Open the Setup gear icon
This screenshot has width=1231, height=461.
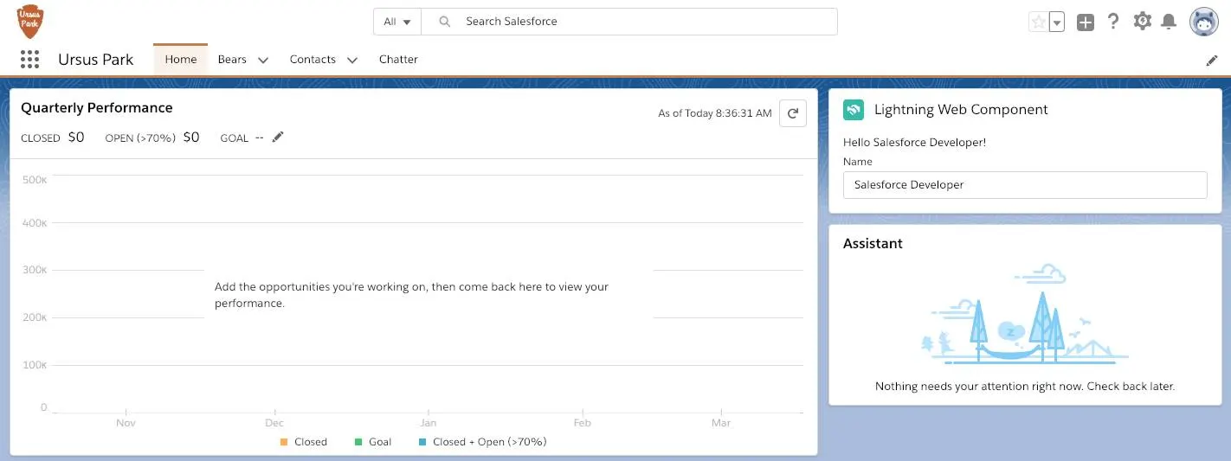[x=1143, y=22]
